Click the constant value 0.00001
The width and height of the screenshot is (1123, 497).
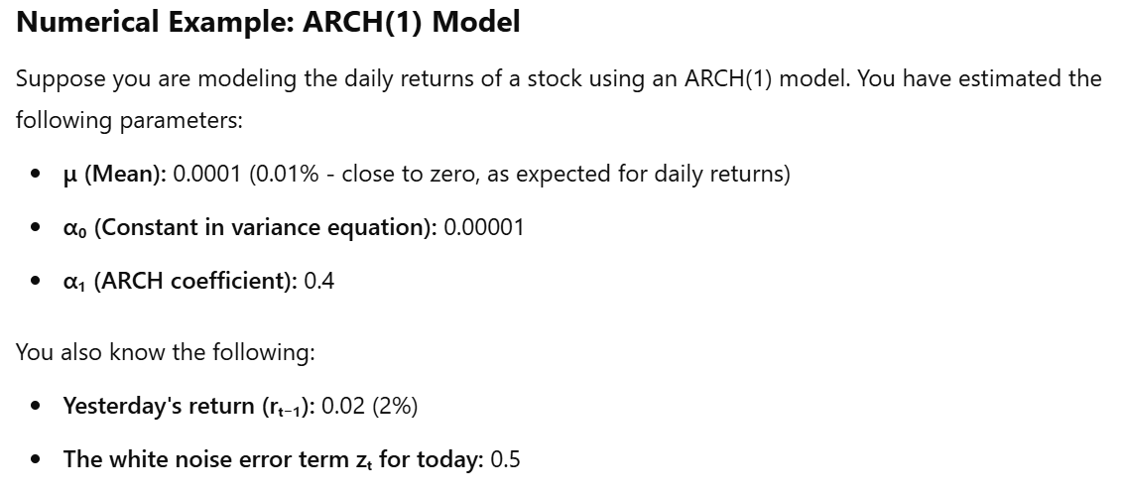coord(484,227)
